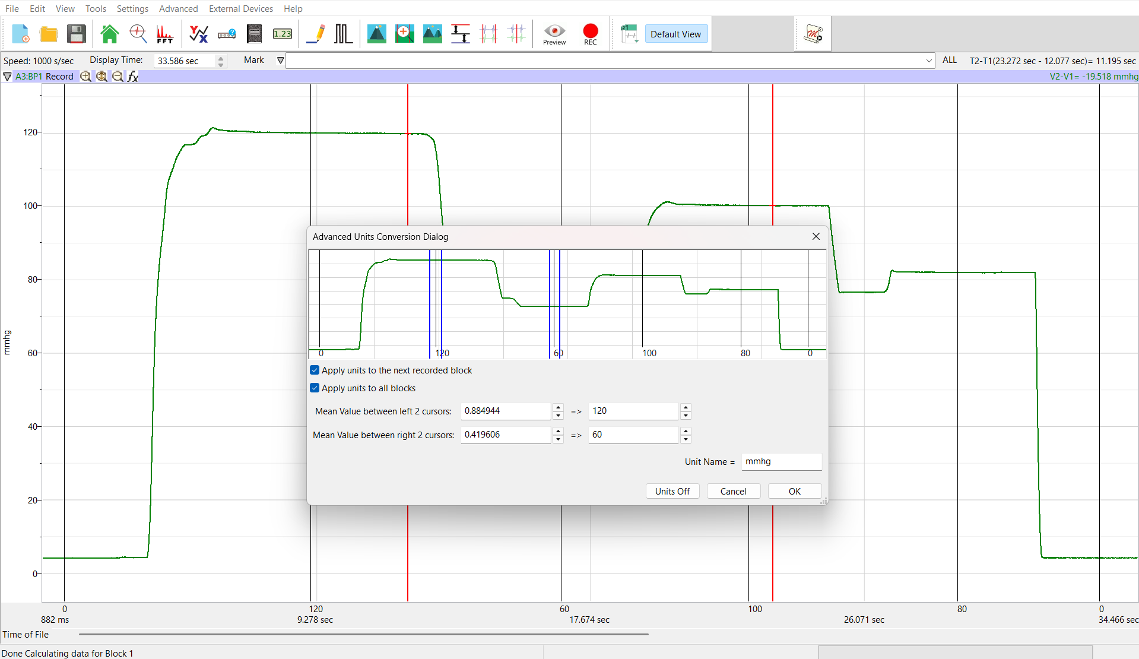Image resolution: width=1139 pixels, height=659 pixels.
Task: Open the Preview eye icon
Action: tap(554, 34)
